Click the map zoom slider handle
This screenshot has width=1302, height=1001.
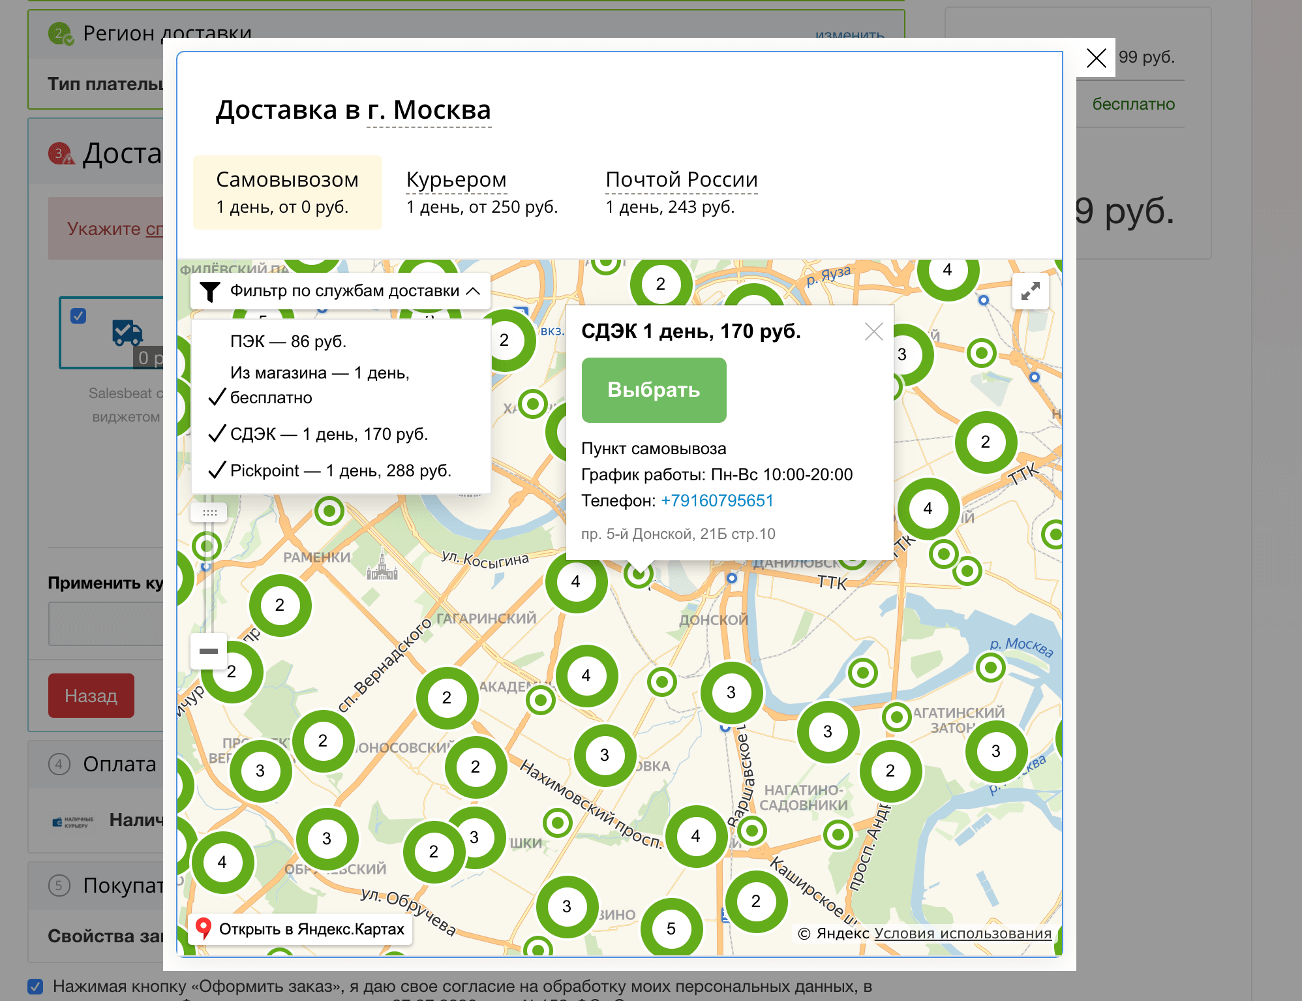point(209,512)
